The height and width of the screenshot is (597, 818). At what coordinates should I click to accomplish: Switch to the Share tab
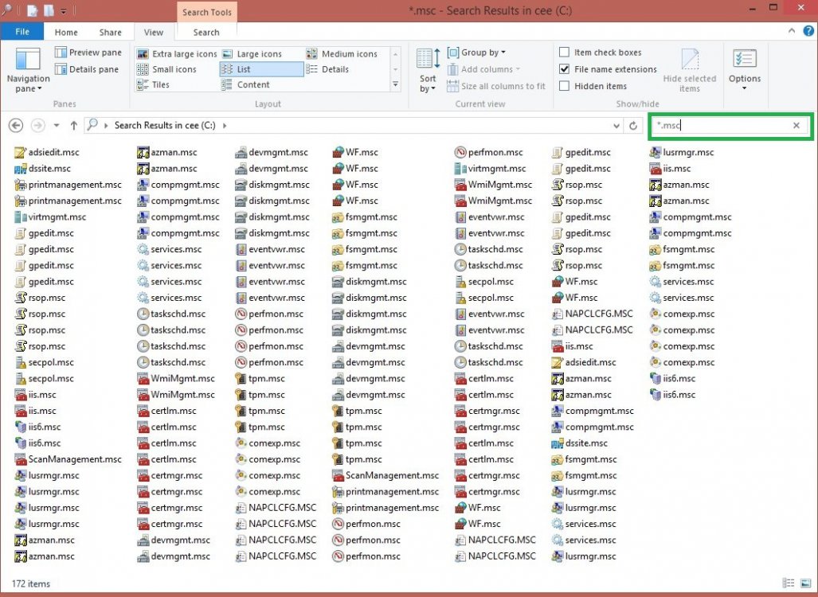click(110, 33)
